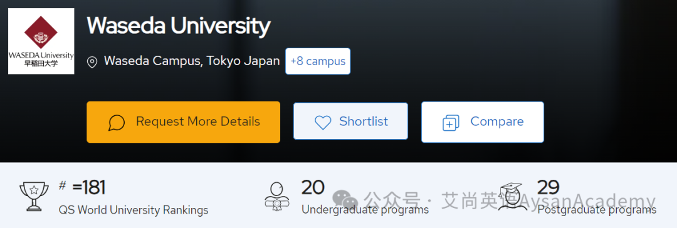Click the Waseda Campus, Tokyo Japan text
Viewport: 677px width, 228px height.
click(x=192, y=61)
